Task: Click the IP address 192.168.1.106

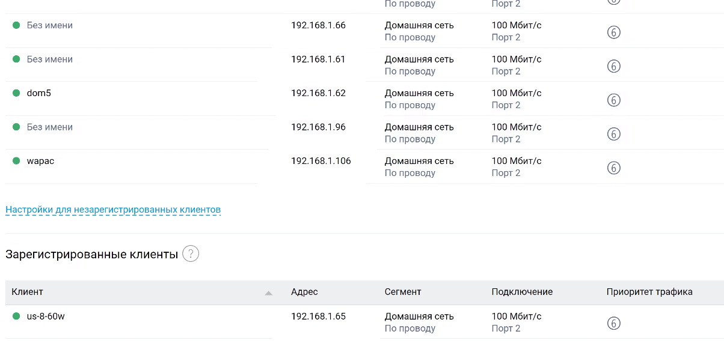Action: [x=321, y=161]
